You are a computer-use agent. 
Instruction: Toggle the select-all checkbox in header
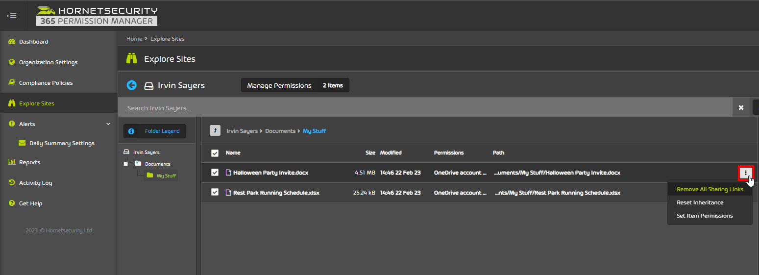(215, 153)
